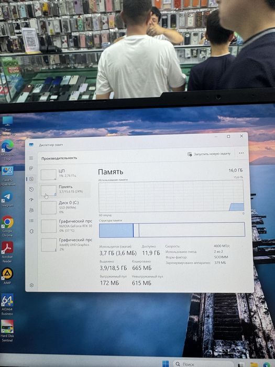
Task: Open the Google Chrome desktop shortcut
Action: click(7, 226)
